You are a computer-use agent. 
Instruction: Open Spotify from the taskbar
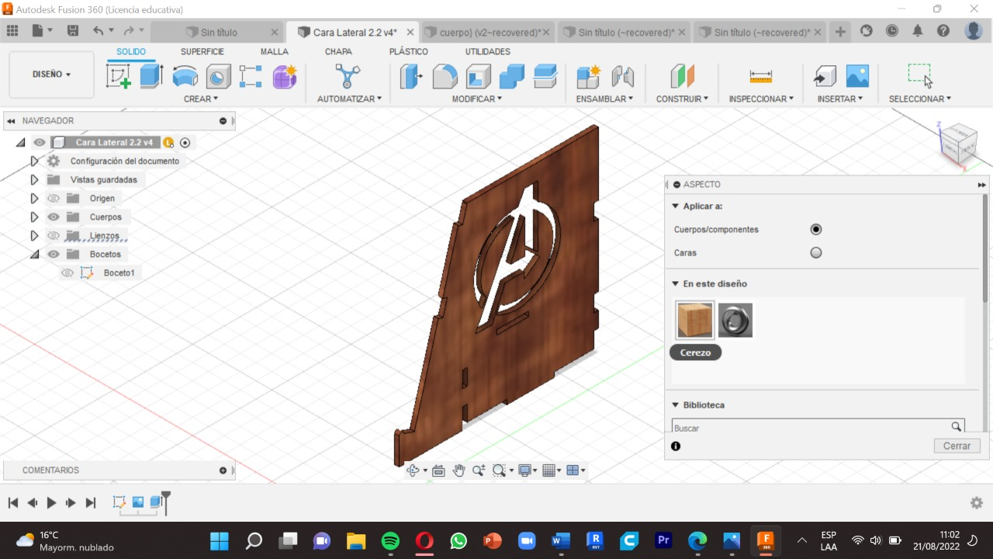click(x=390, y=540)
